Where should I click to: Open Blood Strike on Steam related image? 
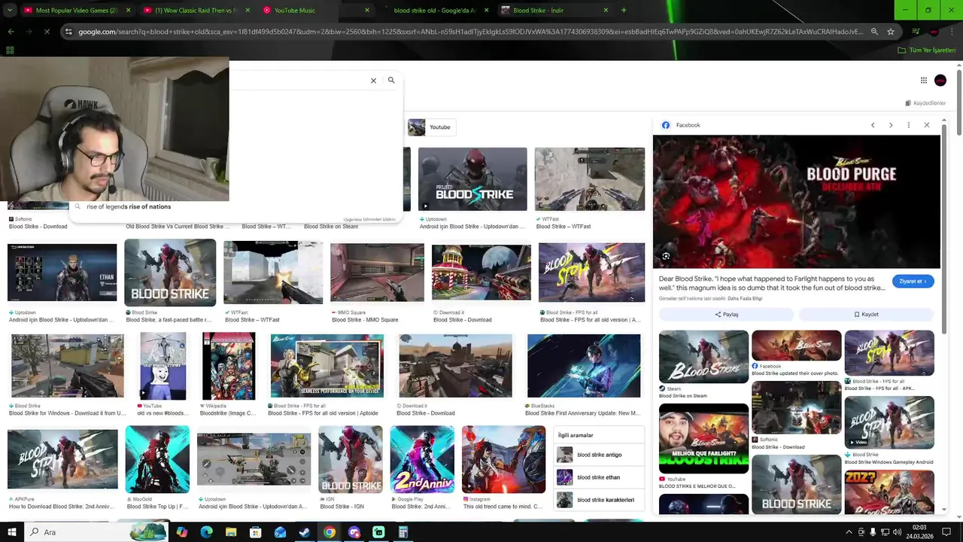tap(703, 357)
